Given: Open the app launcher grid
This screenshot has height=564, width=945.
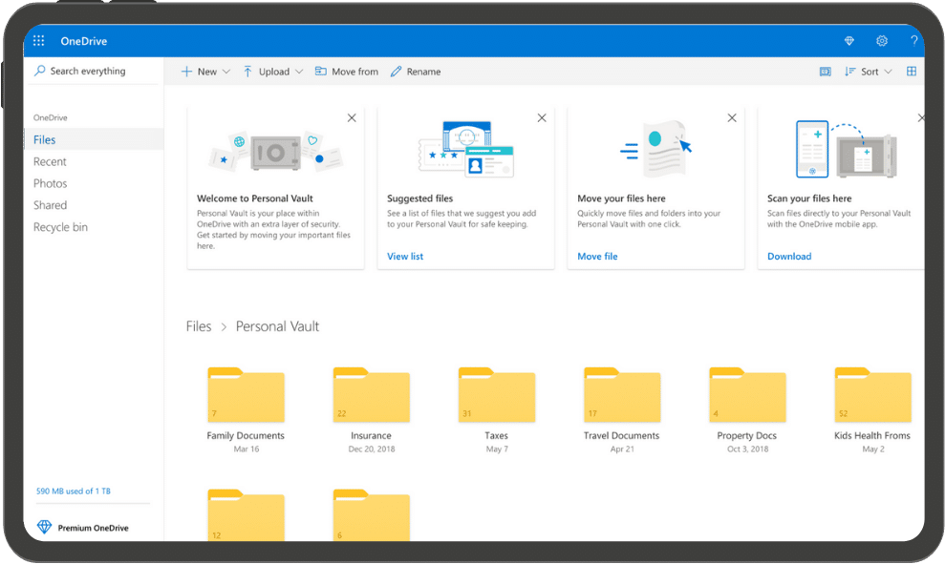Looking at the screenshot, I should pyautogui.click(x=38, y=40).
